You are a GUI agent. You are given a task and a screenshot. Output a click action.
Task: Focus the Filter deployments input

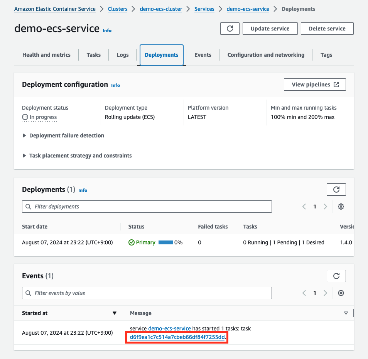(147, 207)
